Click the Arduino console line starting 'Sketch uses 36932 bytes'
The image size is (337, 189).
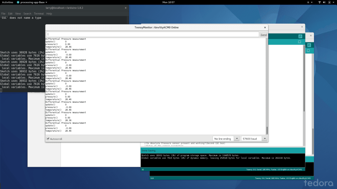[190, 155]
